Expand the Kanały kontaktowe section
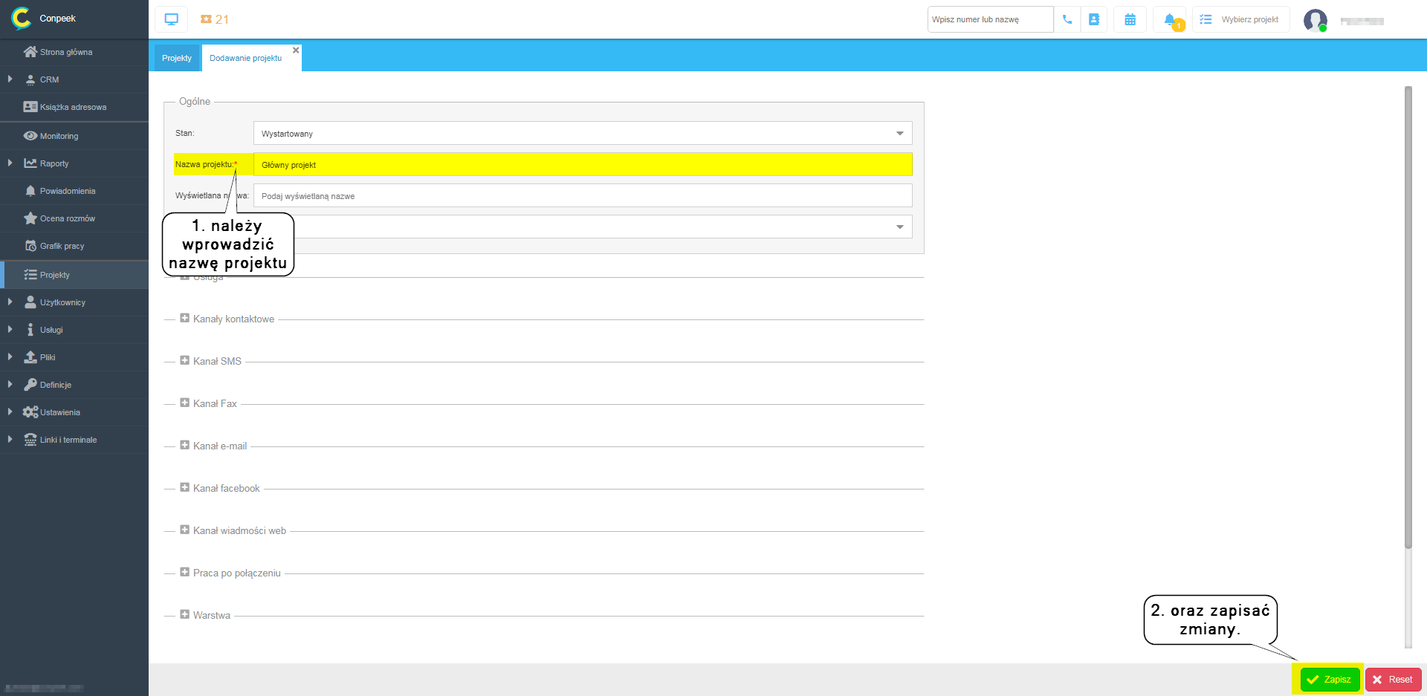Viewport: 1427px width, 696px height. tap(185, 318)
